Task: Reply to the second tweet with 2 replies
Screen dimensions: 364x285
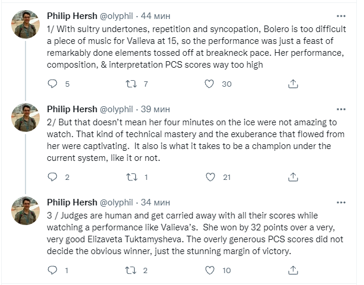Action: pos(52,177)
